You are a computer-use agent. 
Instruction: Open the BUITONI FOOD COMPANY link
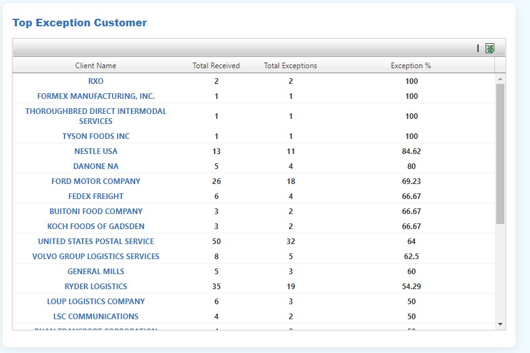pyautogui.click(x=96, y=212)
